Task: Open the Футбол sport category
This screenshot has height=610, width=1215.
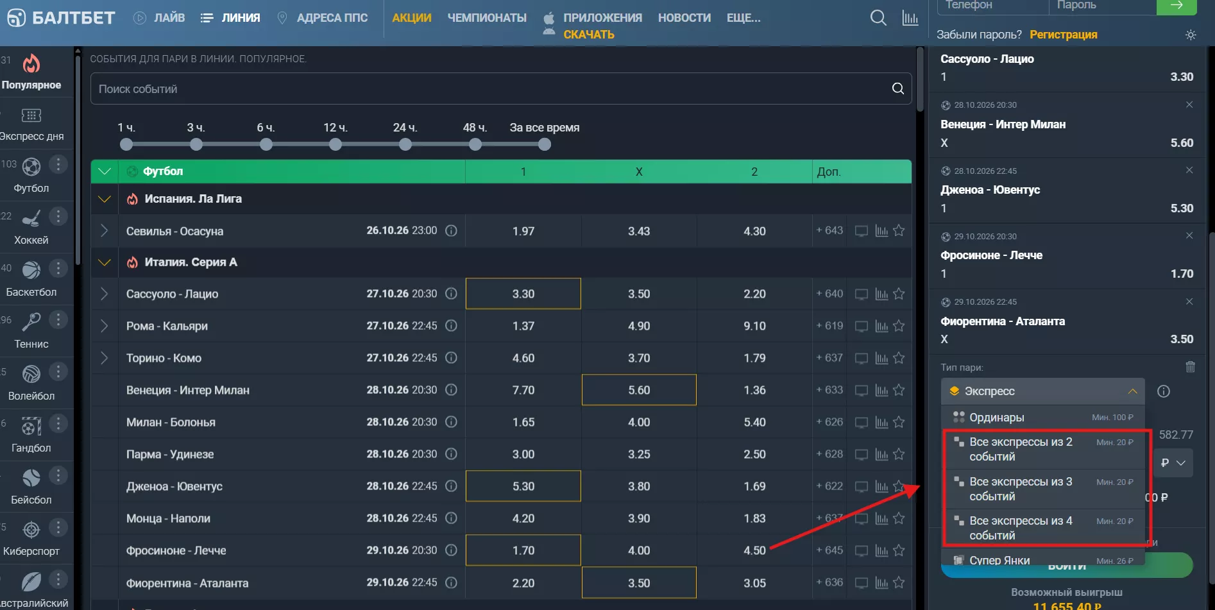Action: tap(31, 175)
